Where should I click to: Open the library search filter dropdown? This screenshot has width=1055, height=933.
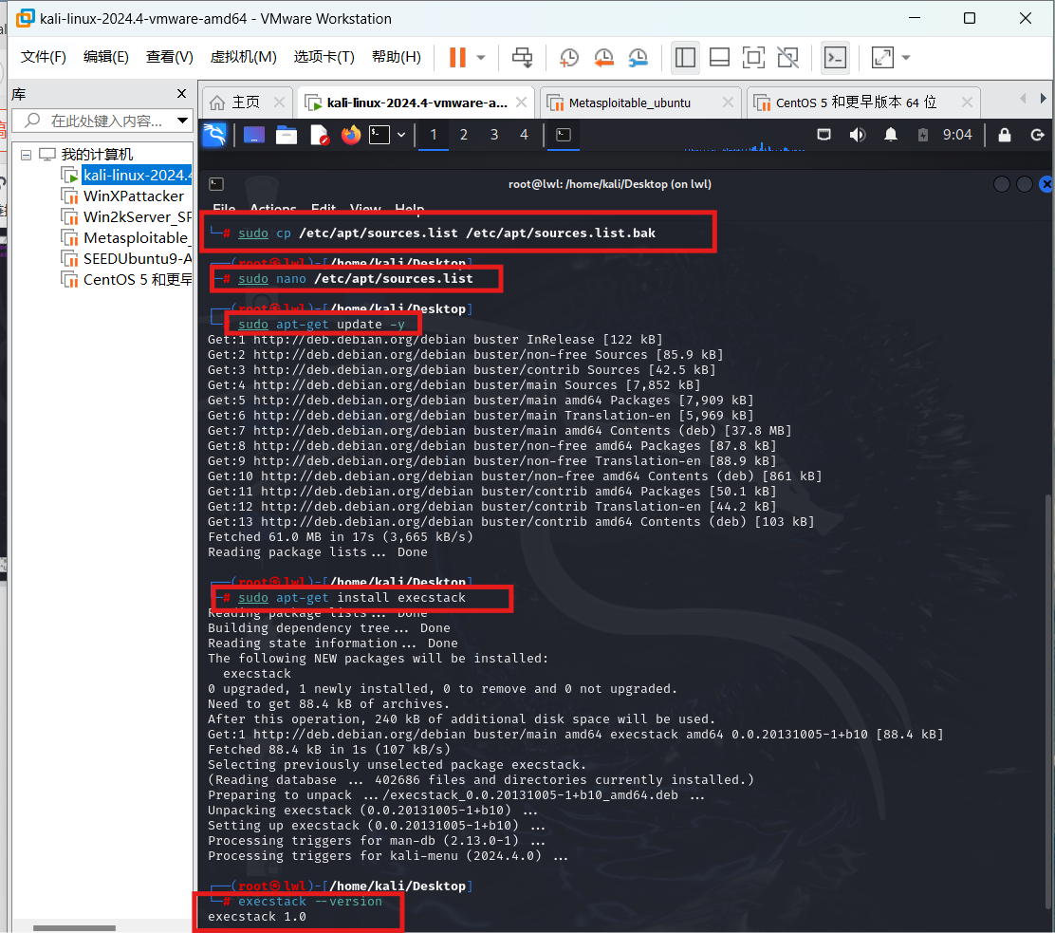tap(182, 121)
